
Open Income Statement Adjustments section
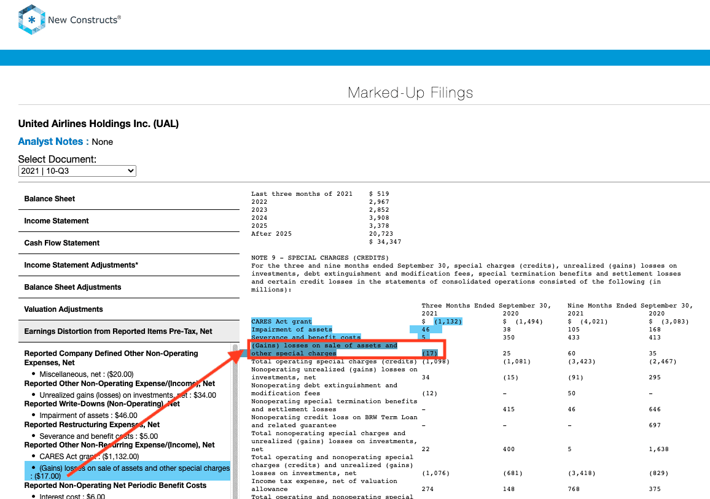[128, 265]
